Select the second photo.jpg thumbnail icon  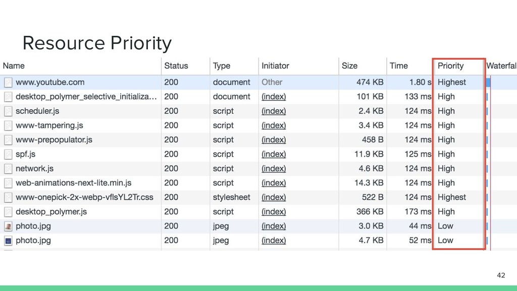8,240
